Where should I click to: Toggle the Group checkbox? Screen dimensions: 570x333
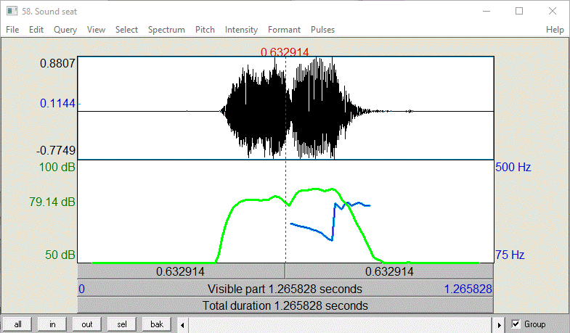(516, 324)
